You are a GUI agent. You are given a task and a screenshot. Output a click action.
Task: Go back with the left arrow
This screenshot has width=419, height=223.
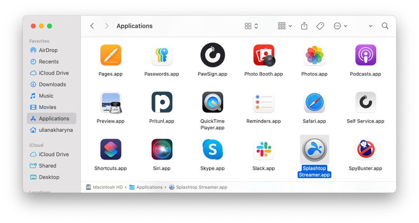pos(92,26)
